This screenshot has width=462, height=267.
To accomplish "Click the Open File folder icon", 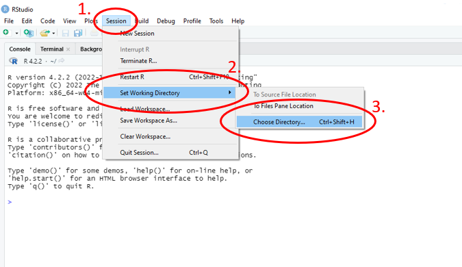I will tap(44, 33).
